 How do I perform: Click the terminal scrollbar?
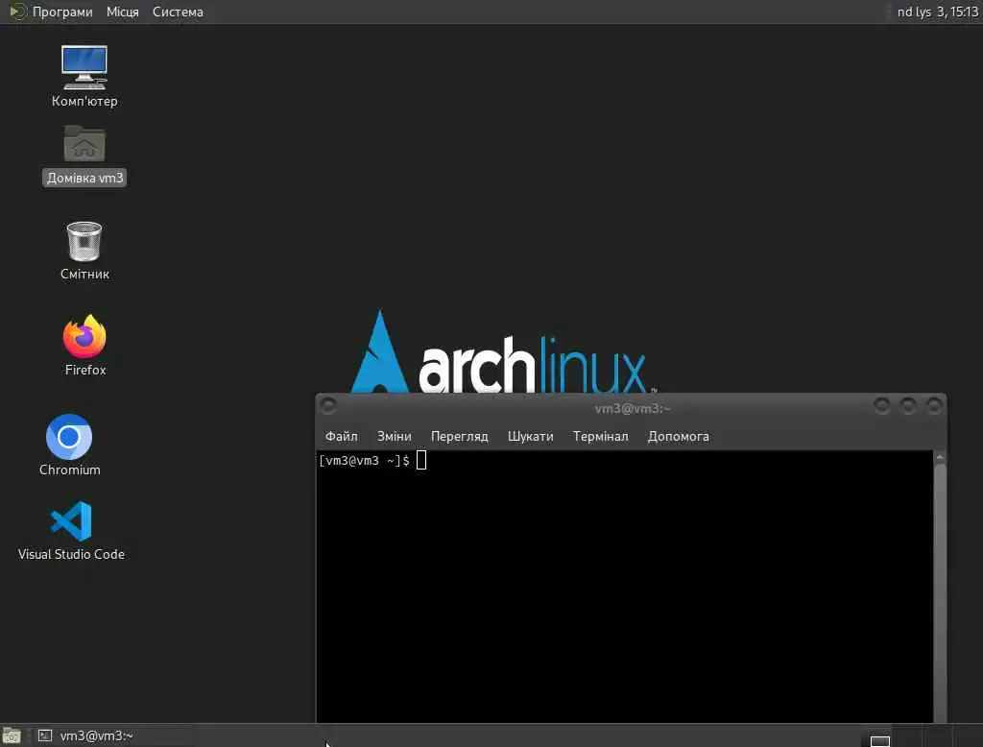click(939, 587)
